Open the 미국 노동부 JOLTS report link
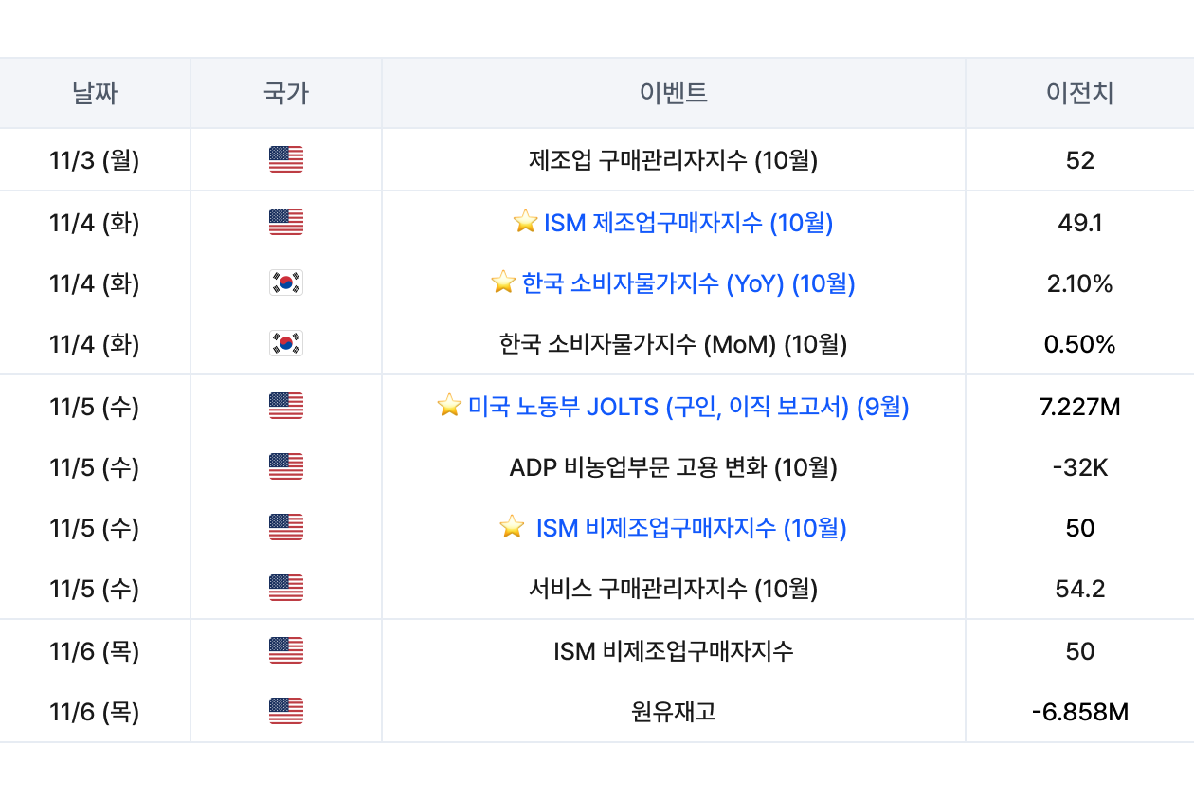This screenshot has width=1194, height=801. pyautogui.click(x=688, y=407)
